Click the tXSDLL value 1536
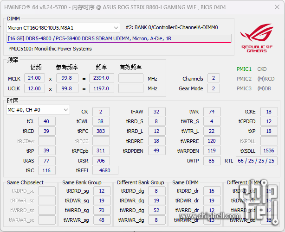Viewport: 285px width, 232px height. (269, 151)
